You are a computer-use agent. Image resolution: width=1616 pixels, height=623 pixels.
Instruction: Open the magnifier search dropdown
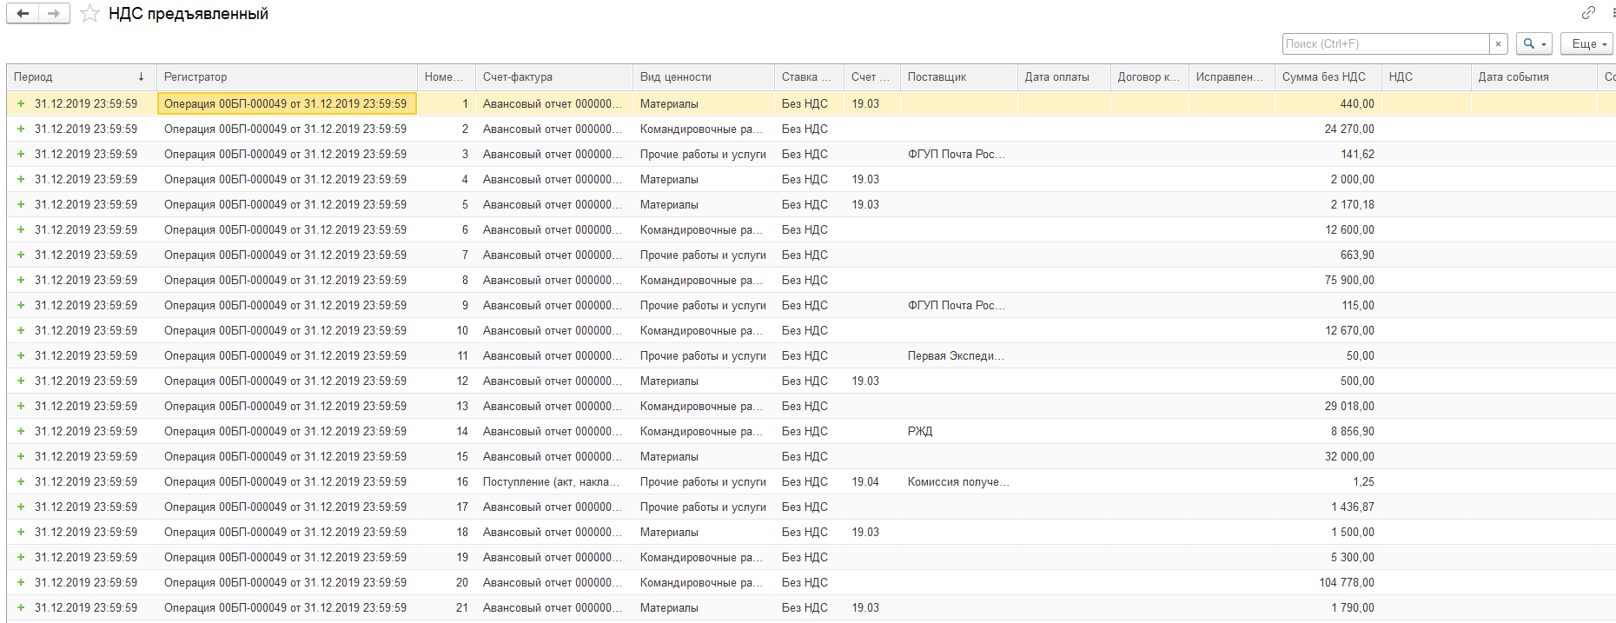click(x=1534, y=43)
